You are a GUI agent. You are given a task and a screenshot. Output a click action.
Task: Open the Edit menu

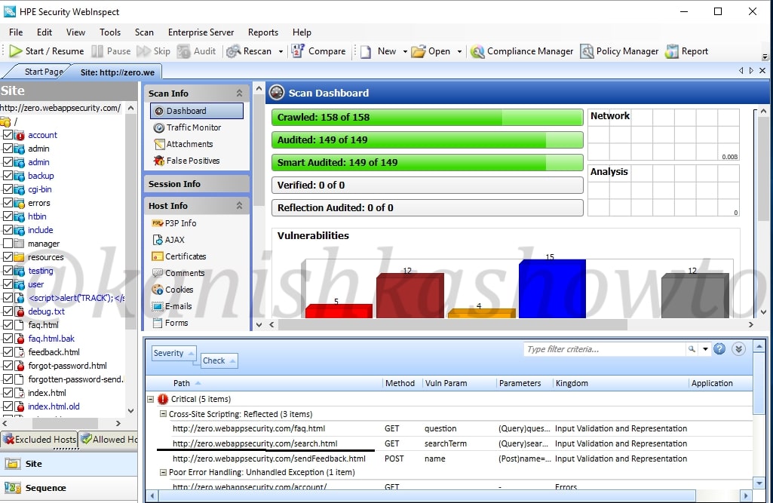(44, 32)
